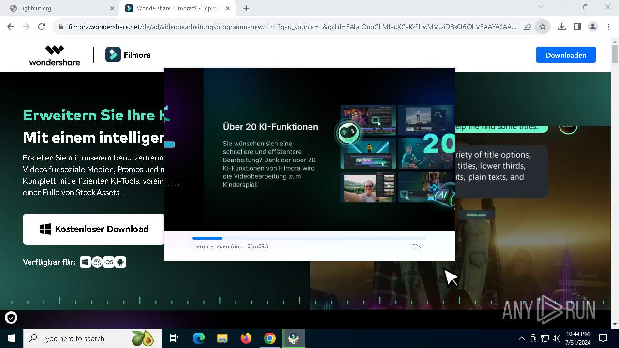
Task: Open the browser side panel
Action: click(577, 27)
